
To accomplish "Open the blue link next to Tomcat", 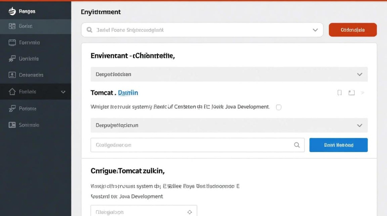I will pyautogui.click(x=128, y=93).
